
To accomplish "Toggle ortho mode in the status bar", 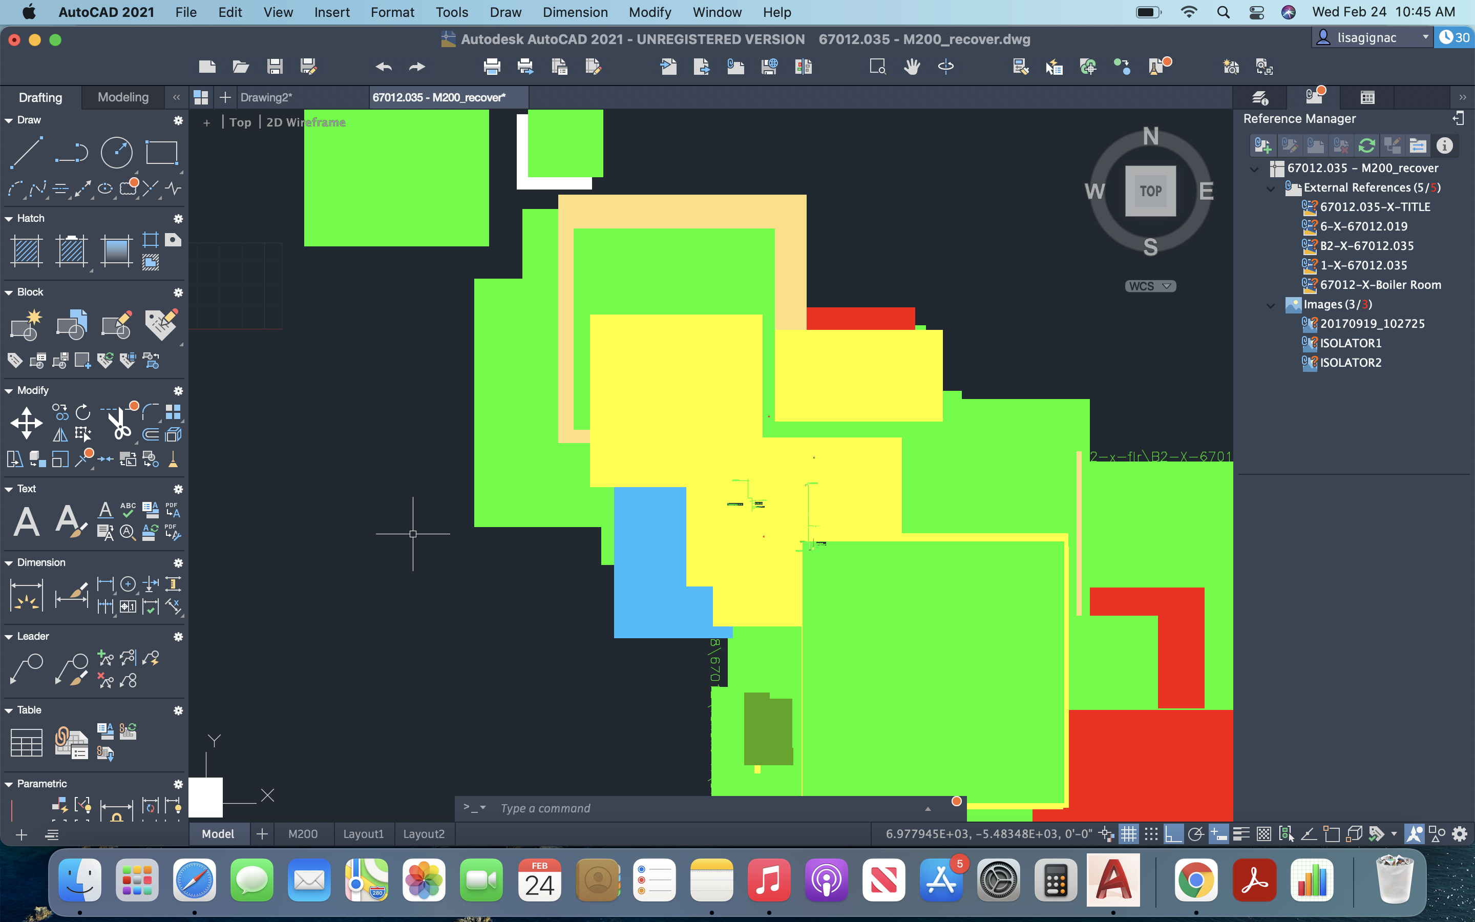I will [1173, 833].
